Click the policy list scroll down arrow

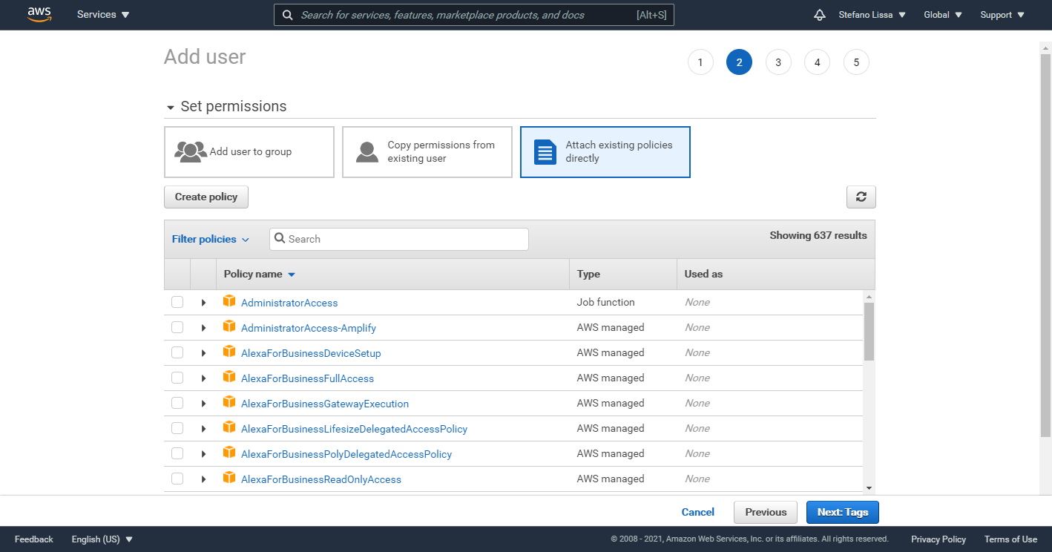pyautogui.click(x=869, y=487)
